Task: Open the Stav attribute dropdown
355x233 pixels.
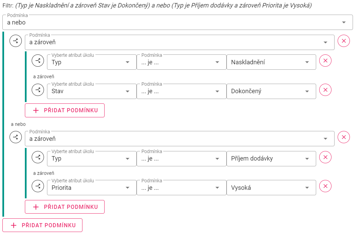Action: click(x=91, y=91)
